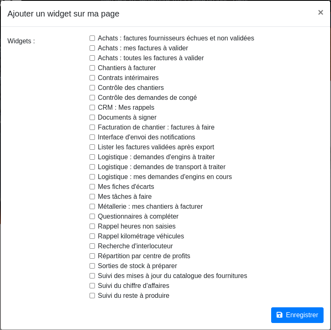Select 'Logistique : demandes de transport à traiter'
The height and width of the screenshot is (330, 331).
[x=92, y=167]
